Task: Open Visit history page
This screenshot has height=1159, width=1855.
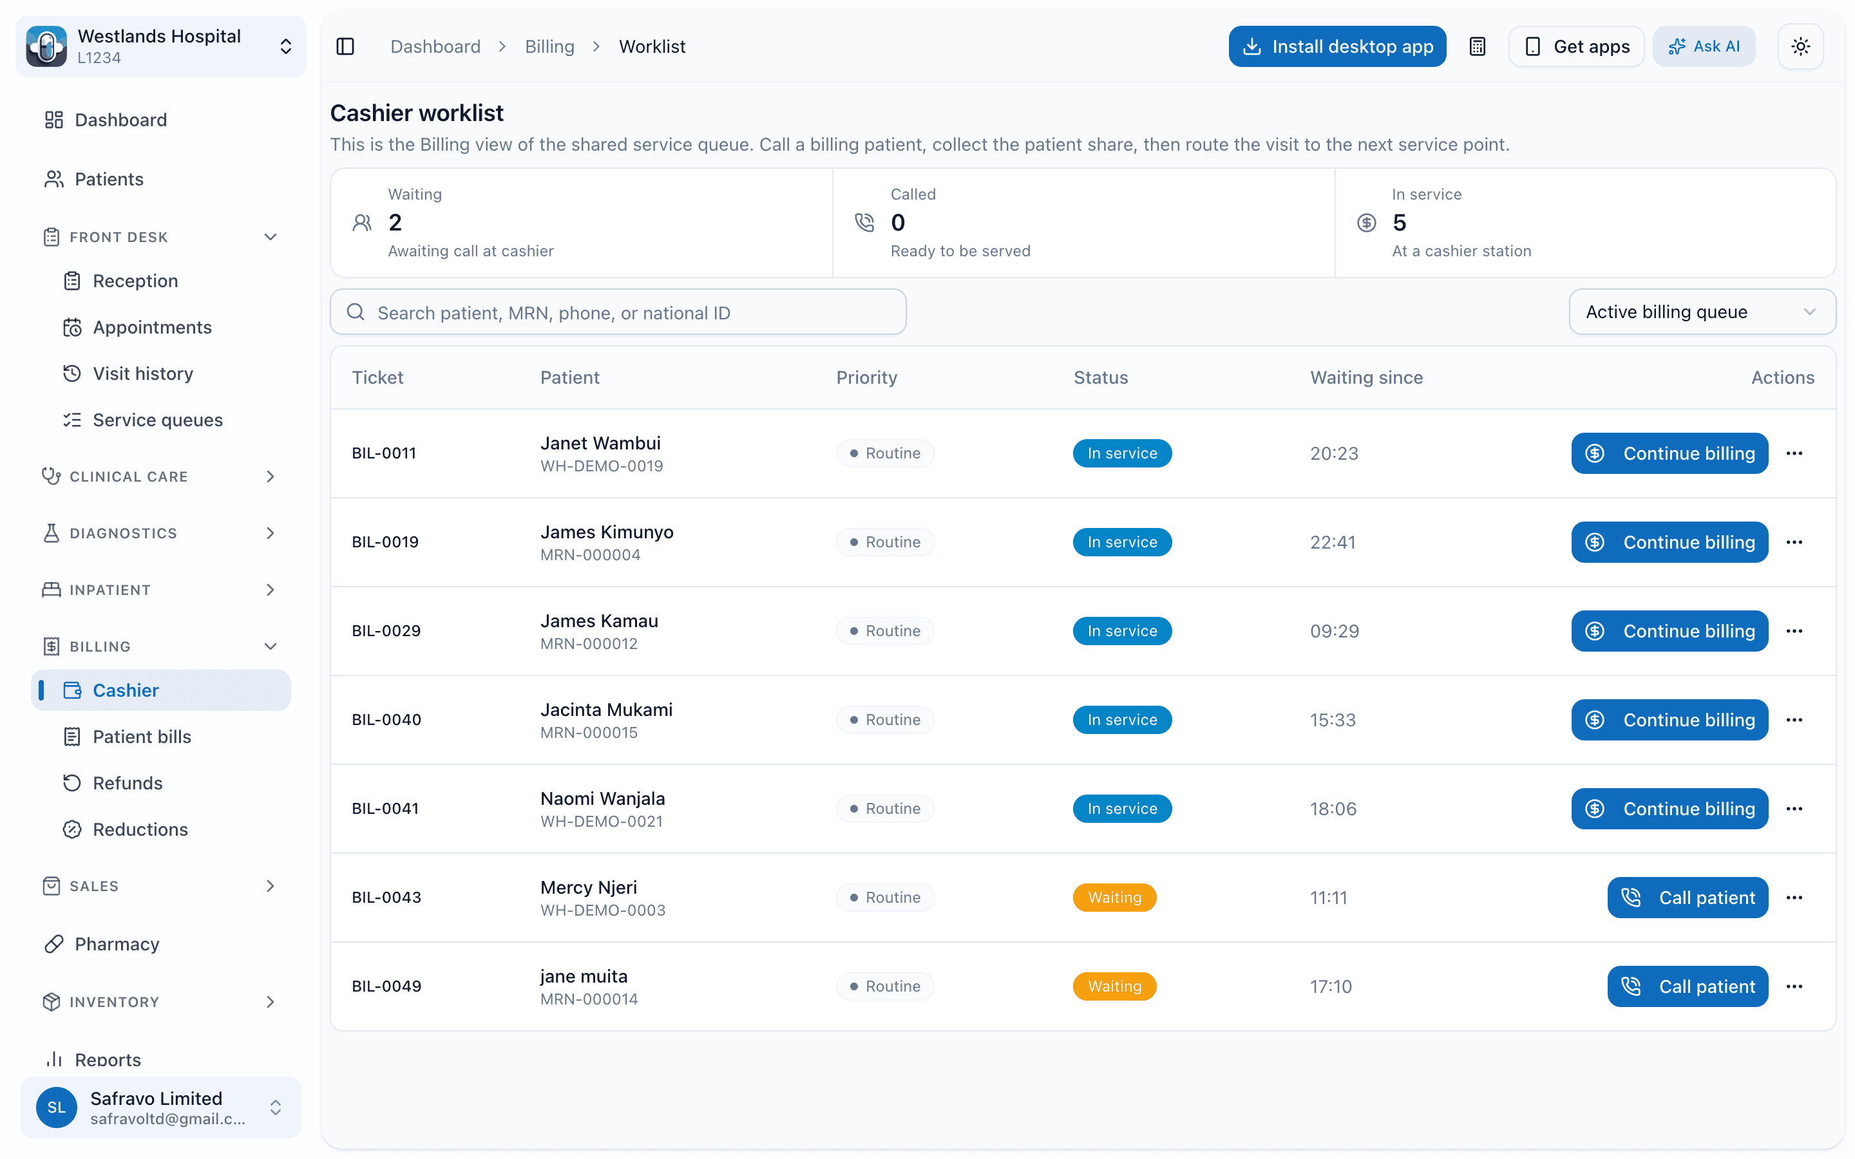Action: pyautogui.click(x=161, y=373)
